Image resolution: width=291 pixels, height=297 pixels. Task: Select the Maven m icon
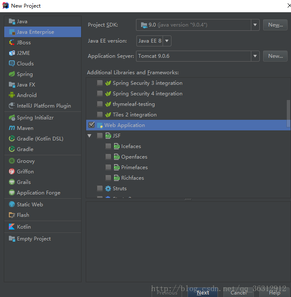(x=12, y=128)
